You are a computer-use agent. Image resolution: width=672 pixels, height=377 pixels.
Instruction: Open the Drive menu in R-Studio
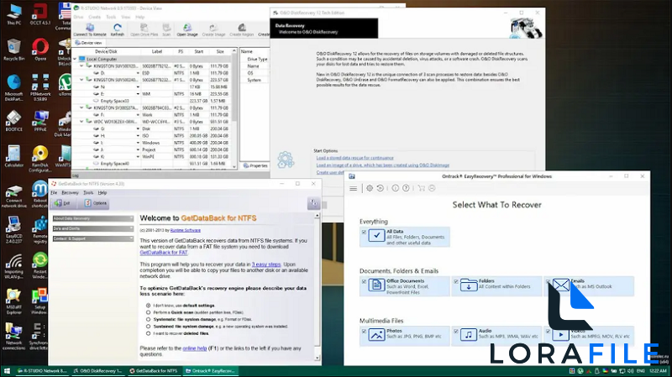tap(78, 17)
